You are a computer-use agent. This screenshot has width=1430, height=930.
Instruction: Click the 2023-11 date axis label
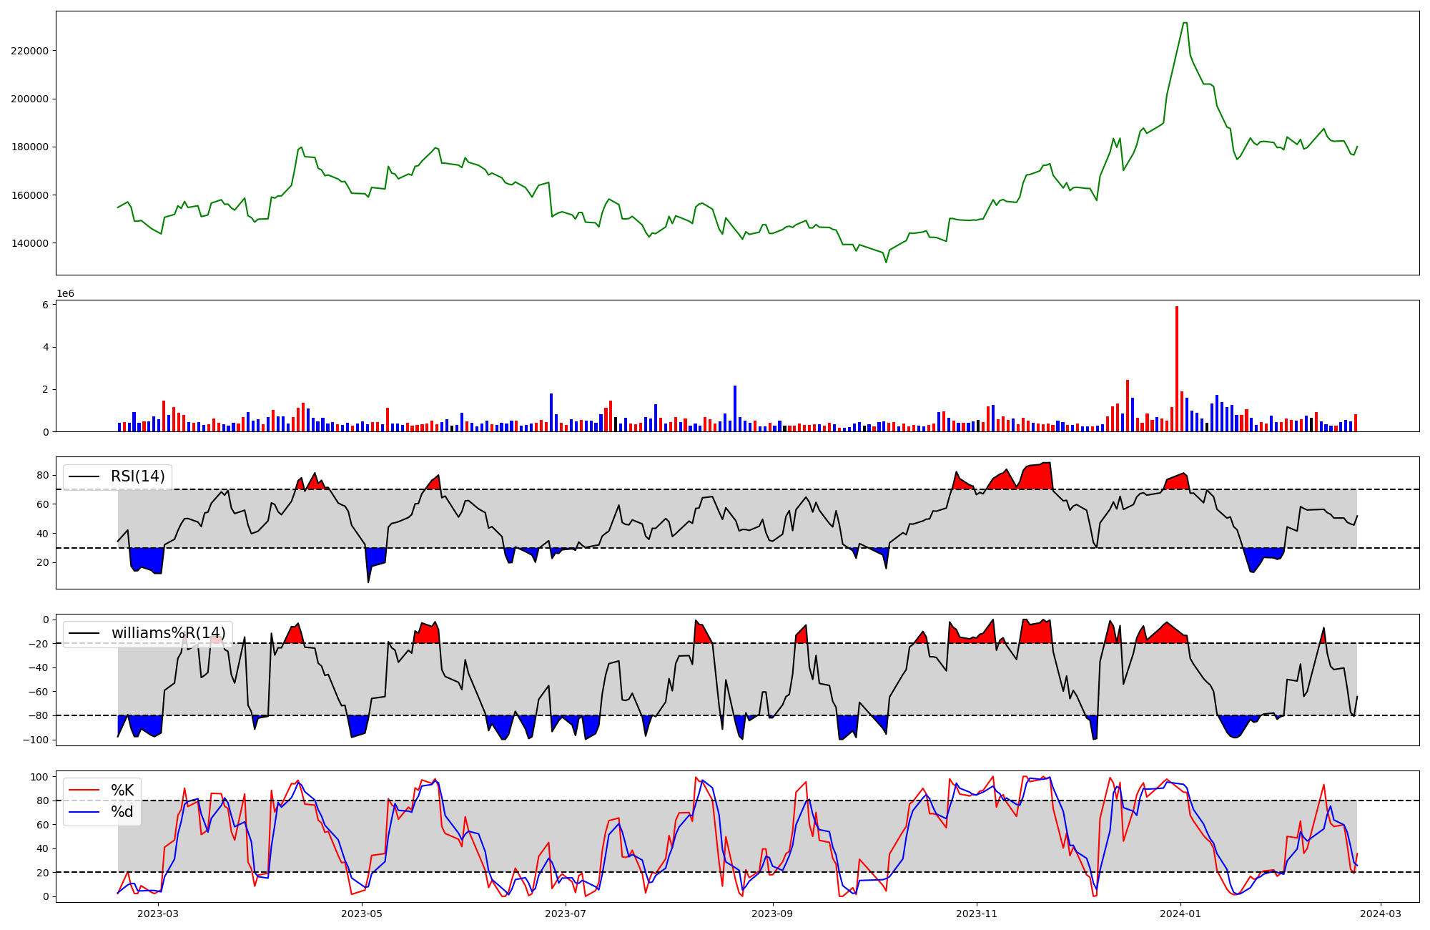click(x=976, y=914)
